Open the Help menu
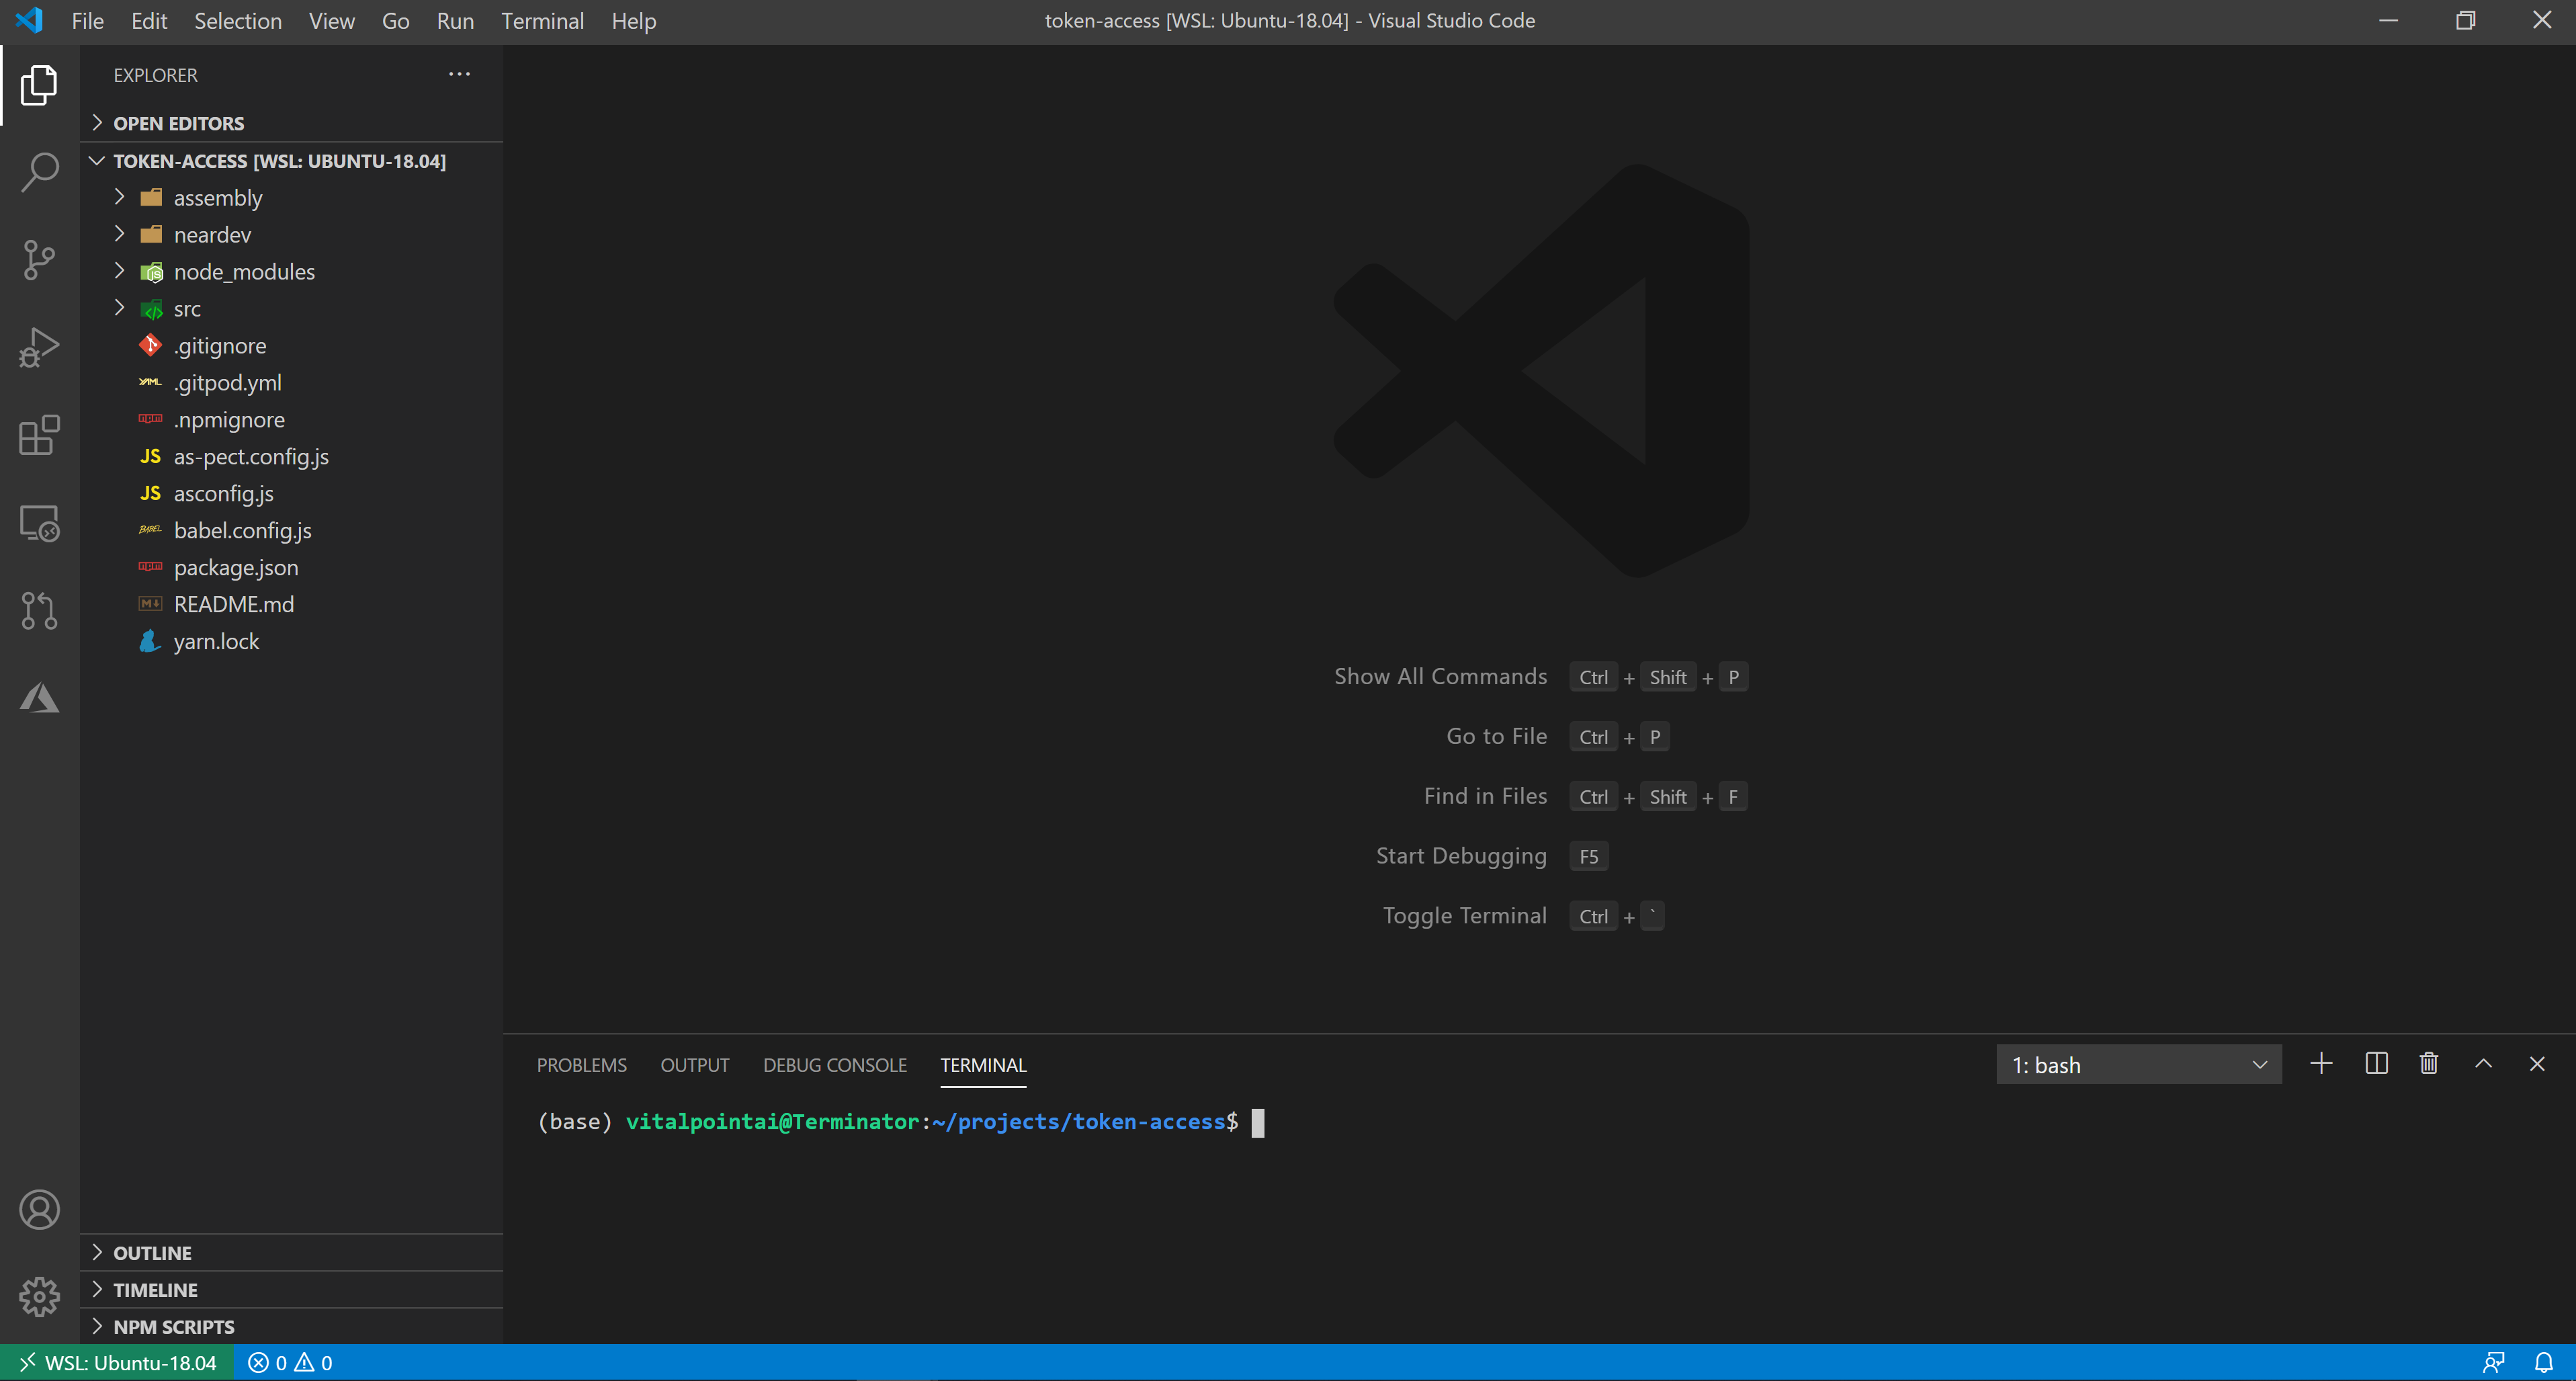This screenshot has width=2576, height=1381. click(x=633, y=21)
